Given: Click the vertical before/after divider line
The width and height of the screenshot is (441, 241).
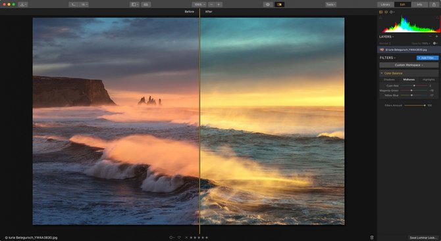Looking at the screenshot, I should pos(199,121).
